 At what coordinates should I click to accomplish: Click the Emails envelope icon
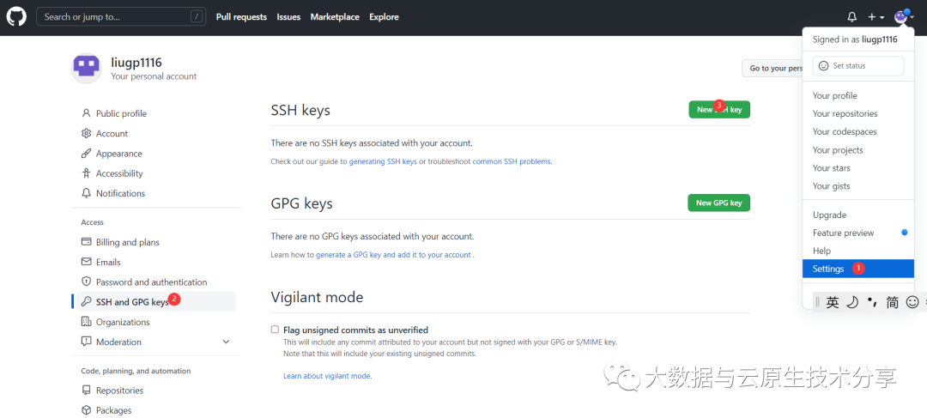(x=87, y=262)
